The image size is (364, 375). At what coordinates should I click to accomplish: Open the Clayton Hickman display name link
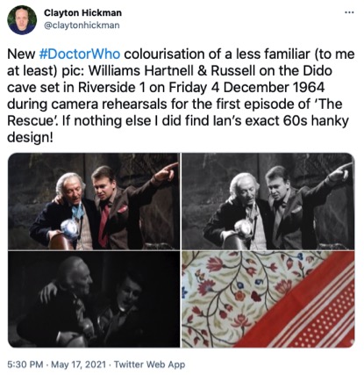[x=82, y=13]
